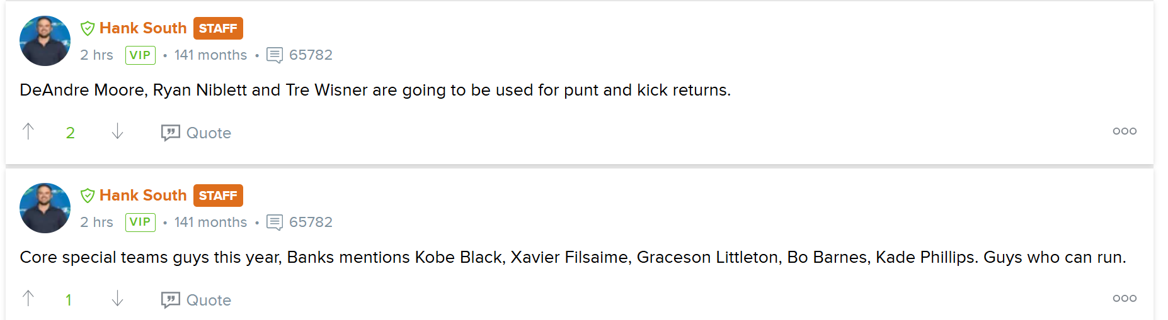Click post count icon on second post

coord(275,223)
